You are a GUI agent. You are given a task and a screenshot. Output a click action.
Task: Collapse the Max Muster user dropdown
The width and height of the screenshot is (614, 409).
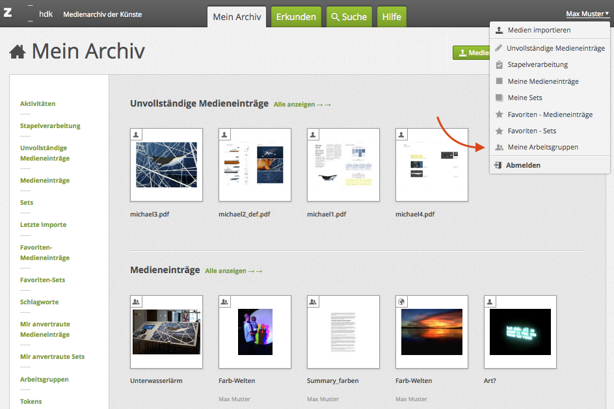pos(587,14)
